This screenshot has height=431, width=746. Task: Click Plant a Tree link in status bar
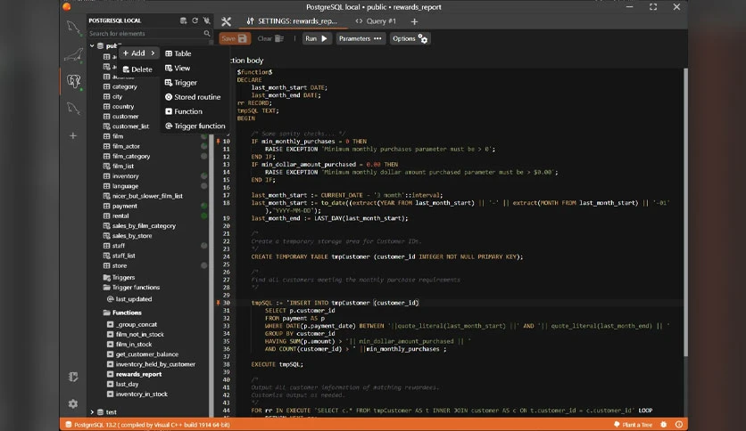633,425
